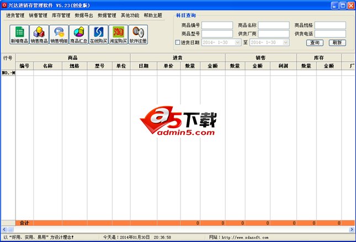Click the 库存 group header
This screenshot has width=356, height=242.
point(319,57)
